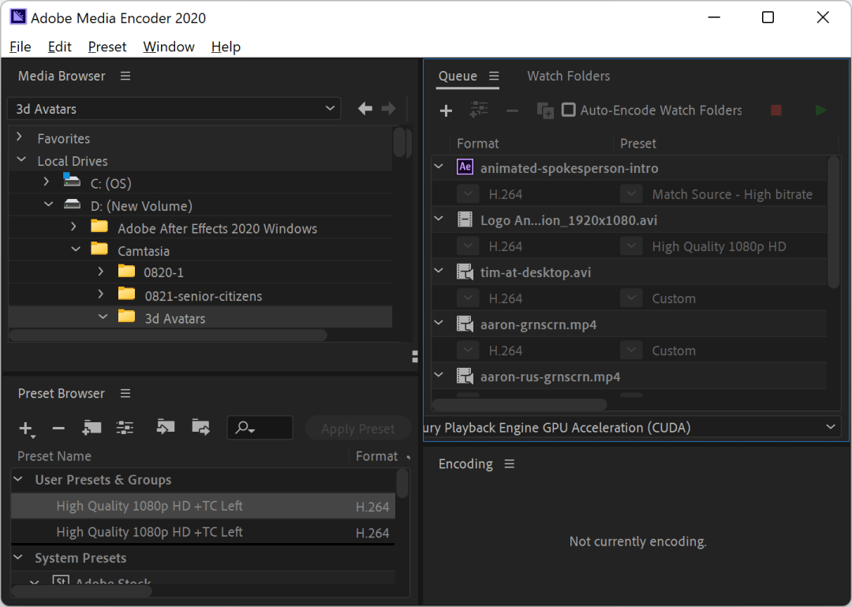Image resolution: width=852 pixels, height=607 pixels.
Task: Enable Auto-Encode Watch Folders
Action: point(568,111)
